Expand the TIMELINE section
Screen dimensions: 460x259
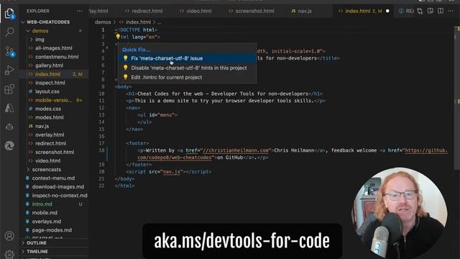37,251
